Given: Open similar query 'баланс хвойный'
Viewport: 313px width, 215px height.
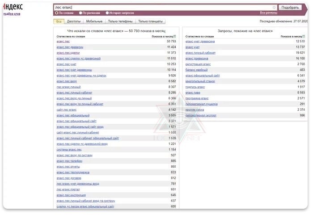Looking at the screenshot, I should [x=196, y=70].
